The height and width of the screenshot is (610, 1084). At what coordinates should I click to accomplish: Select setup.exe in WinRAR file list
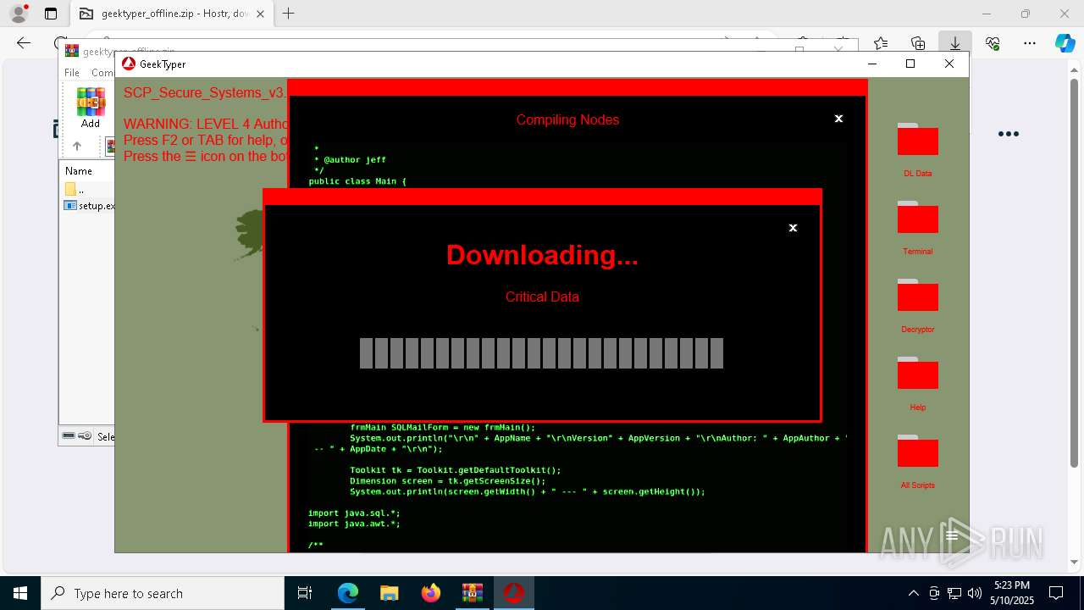89,206
